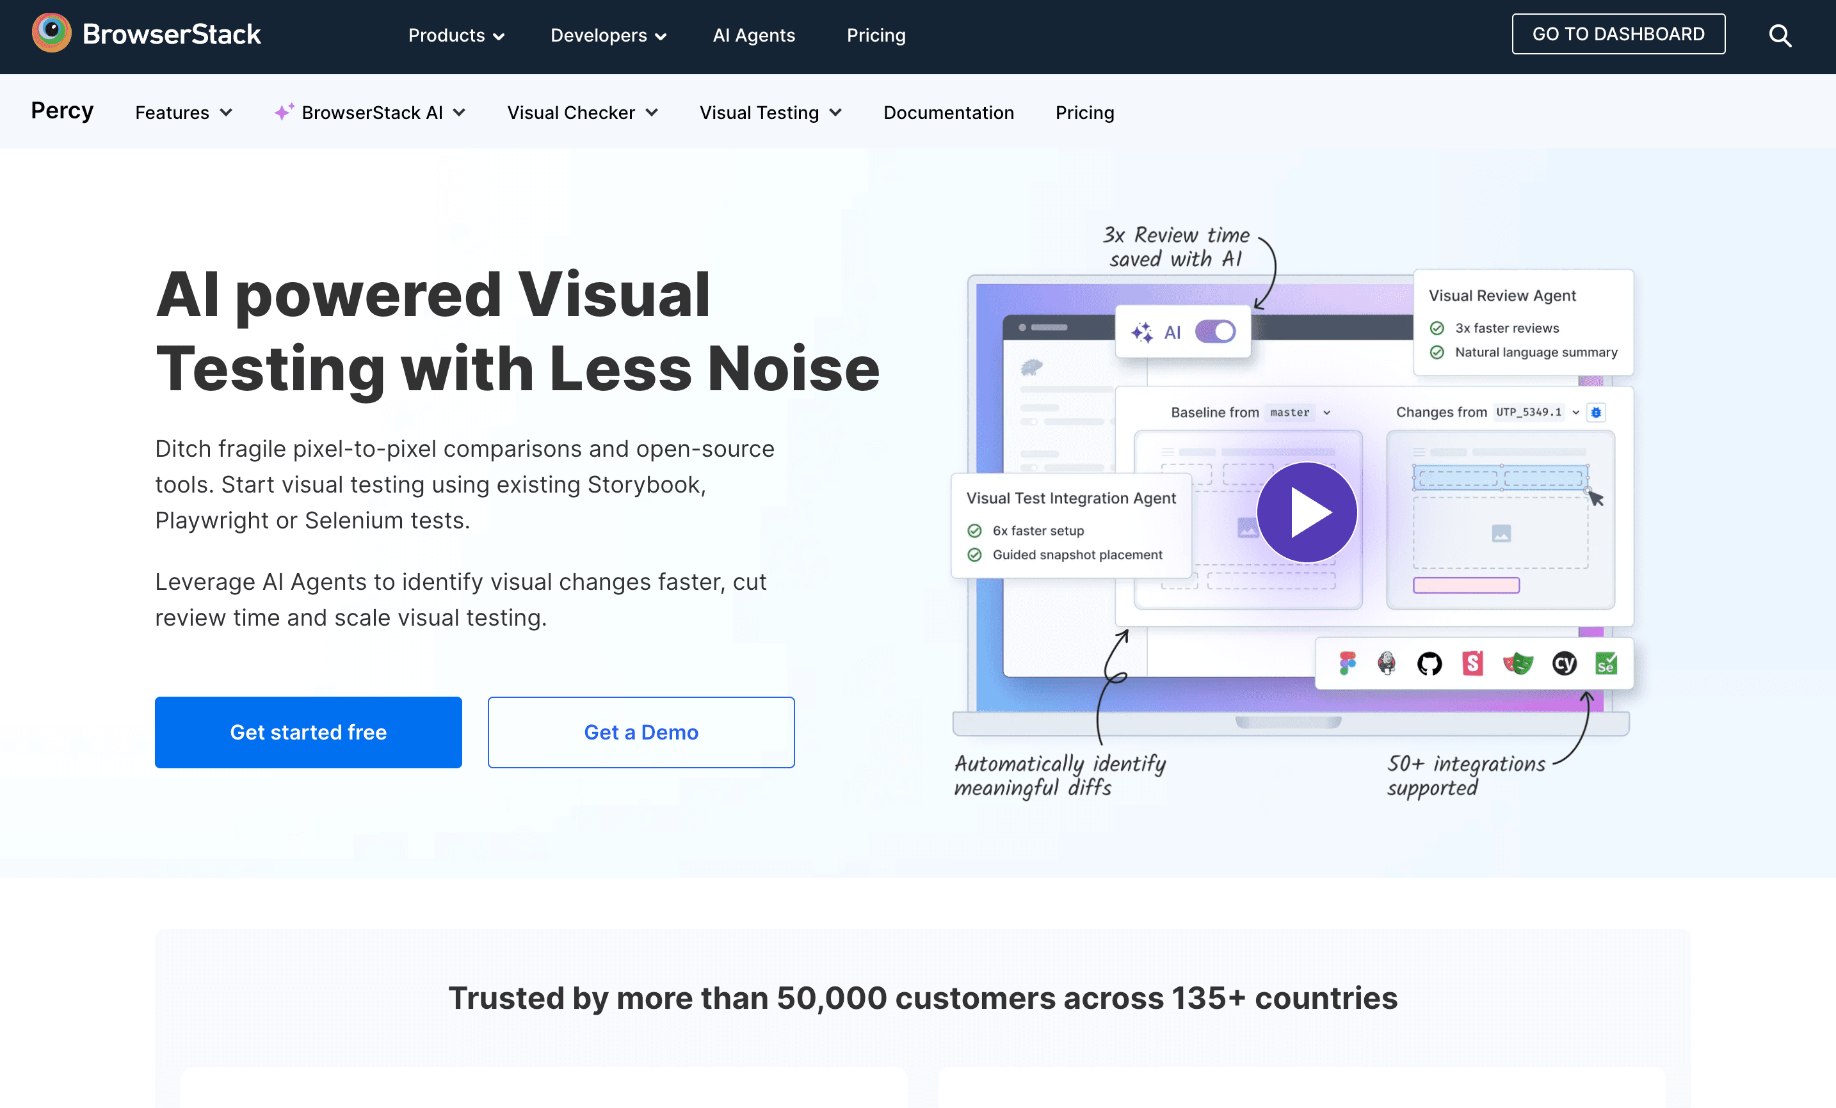Image resolution: width=1836 pixels, height=1108 pixels.
Task: Open Pricing in the Percy sub-navigation
Action: [1085, 113]
